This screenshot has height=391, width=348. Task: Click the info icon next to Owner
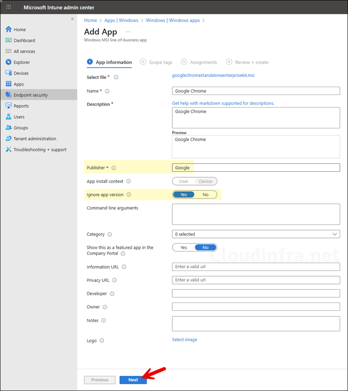(x=105, y=307)
